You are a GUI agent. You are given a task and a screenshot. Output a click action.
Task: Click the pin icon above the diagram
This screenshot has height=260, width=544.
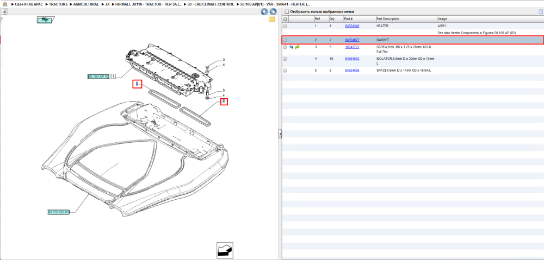[x=5, y=11]
